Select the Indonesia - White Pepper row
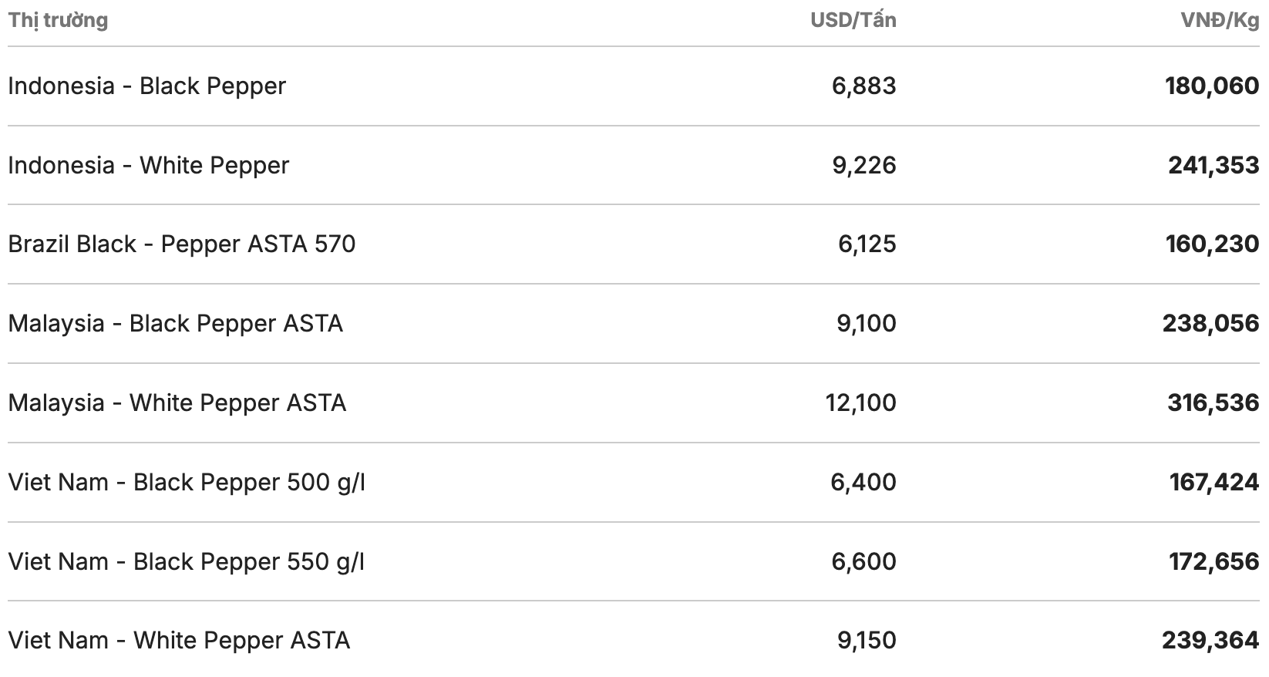This screenshot has width=1269, height=677. click(148, 165)
